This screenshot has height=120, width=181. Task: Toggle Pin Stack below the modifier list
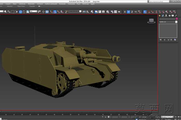click(x=161, y=40)
